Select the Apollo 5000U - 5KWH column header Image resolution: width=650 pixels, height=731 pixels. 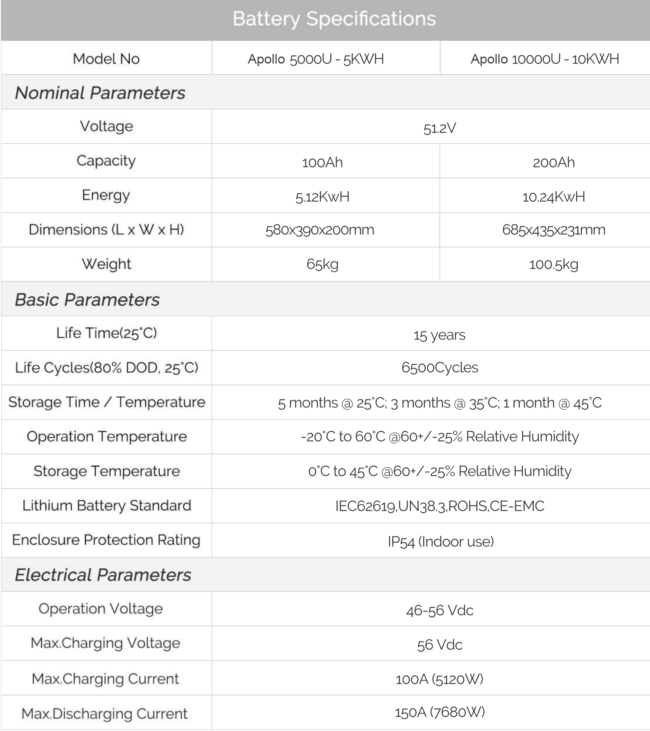[x=316, y=59]
